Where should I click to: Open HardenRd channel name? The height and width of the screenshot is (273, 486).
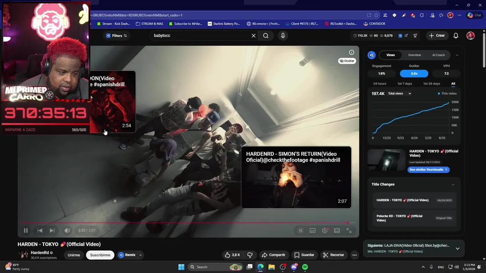(39, 253)
